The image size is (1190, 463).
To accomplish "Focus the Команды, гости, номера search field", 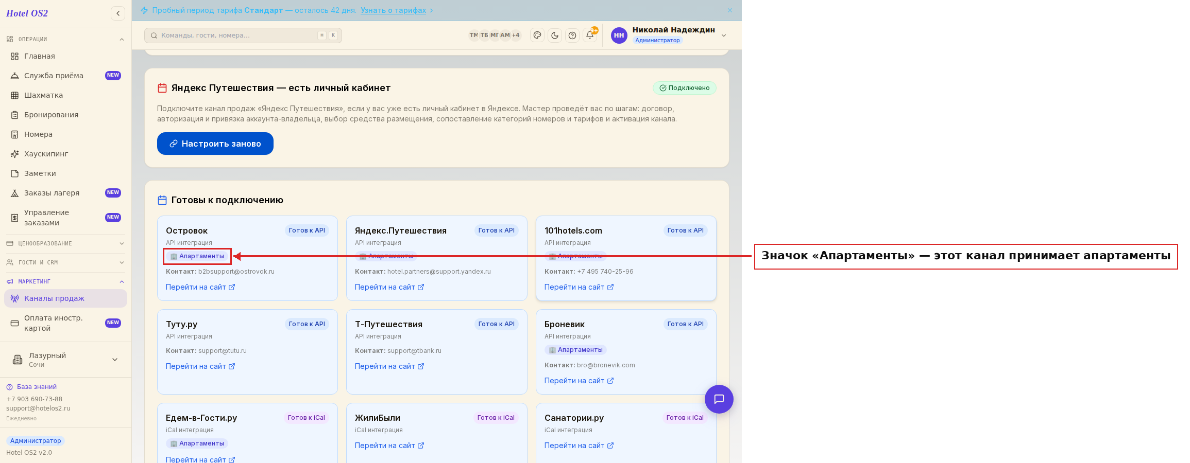I will pyautogui.click(x=243, y=35).
